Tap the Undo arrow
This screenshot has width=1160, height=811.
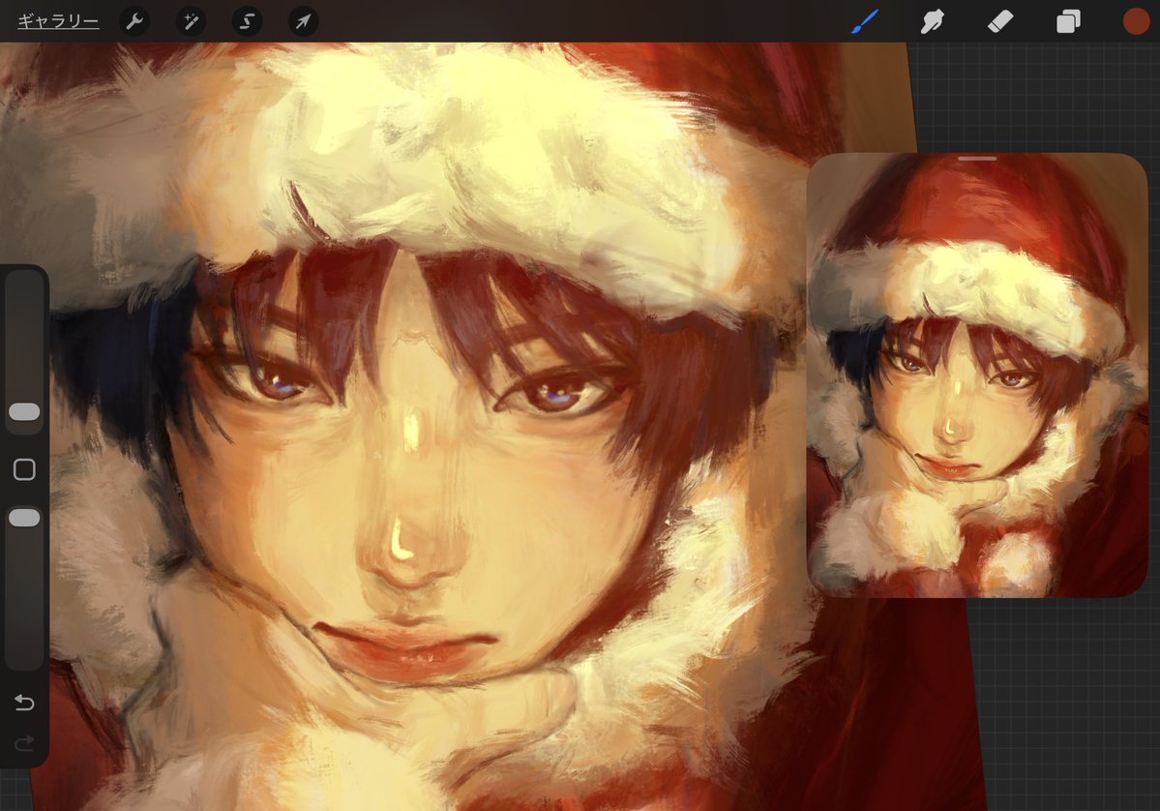[24, 702]
